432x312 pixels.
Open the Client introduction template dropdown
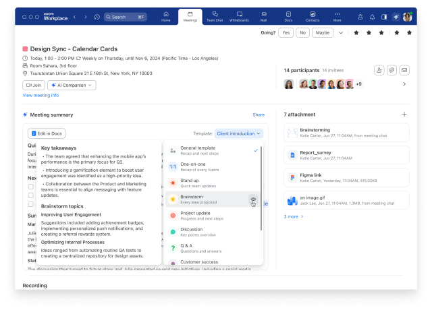pyautogui.click(x=238, y=133)
